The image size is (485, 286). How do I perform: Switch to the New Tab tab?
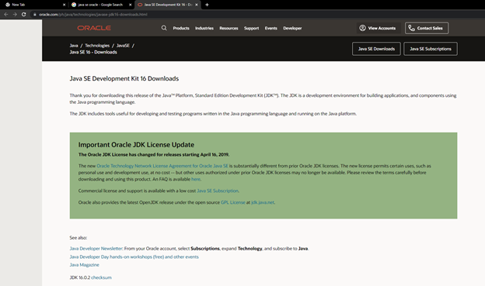34,5
